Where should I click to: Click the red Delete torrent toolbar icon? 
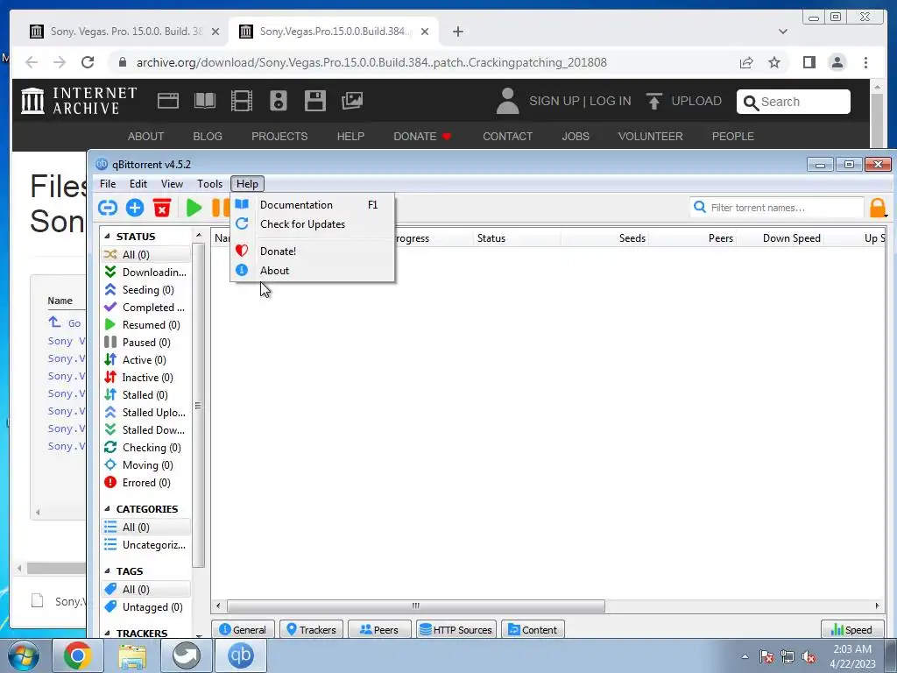point(162,208)
